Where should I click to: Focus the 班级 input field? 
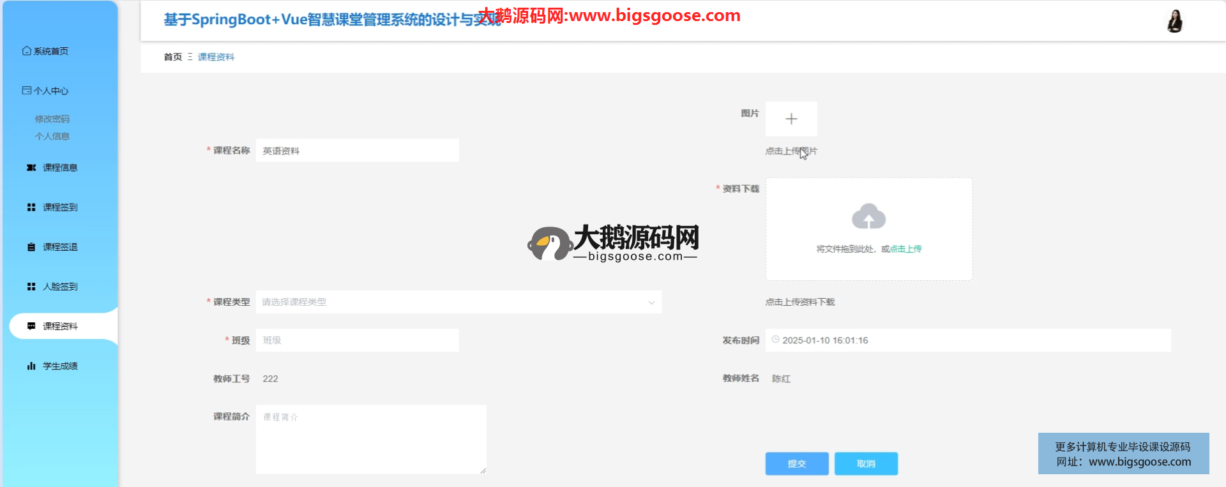coord(357,340)
